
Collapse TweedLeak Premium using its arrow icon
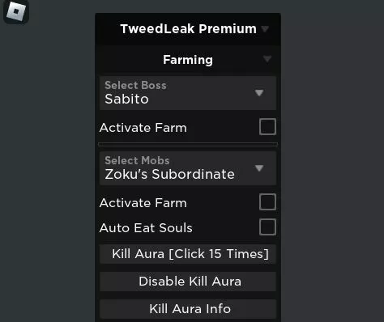point(265,28)
